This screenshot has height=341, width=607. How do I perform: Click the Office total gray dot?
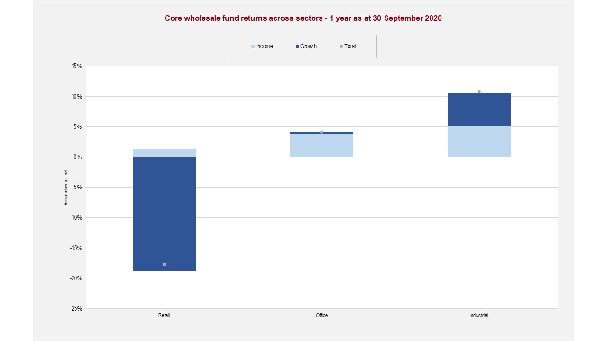click(322, 132)
